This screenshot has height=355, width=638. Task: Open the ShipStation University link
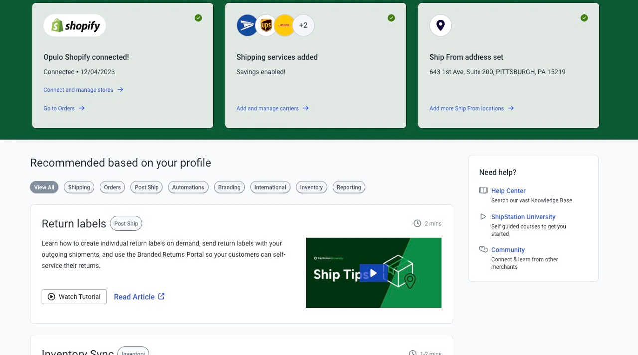tap(523, 217)
